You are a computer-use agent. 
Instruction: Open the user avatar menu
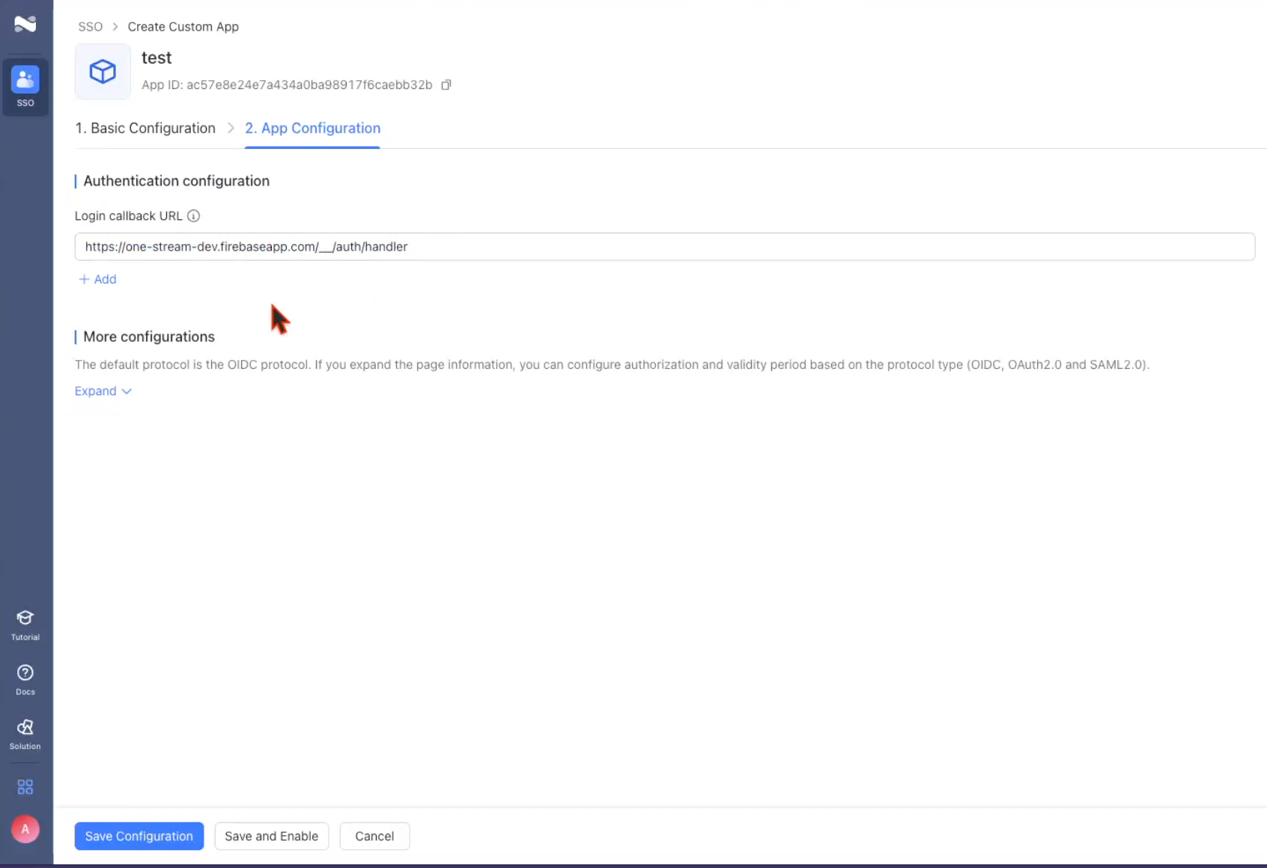point(25,829)
